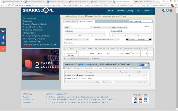Image resolution: width=178 pixels, height=111 pixels.
Task: Click the trash icon below player table
Action: point(65,58)
